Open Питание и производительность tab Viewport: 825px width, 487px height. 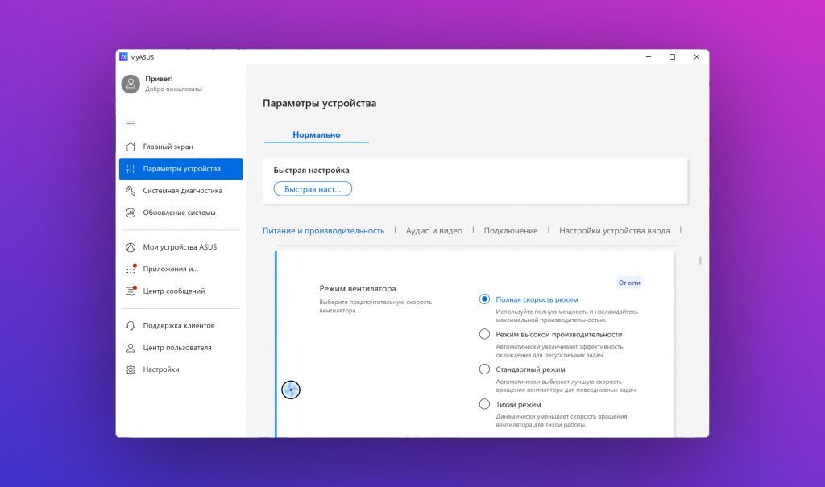(x=324, y=231)
